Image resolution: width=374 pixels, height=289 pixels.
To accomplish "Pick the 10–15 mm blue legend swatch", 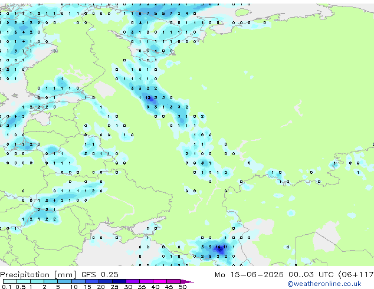I will pyautogui.click(x=78, y=281).
